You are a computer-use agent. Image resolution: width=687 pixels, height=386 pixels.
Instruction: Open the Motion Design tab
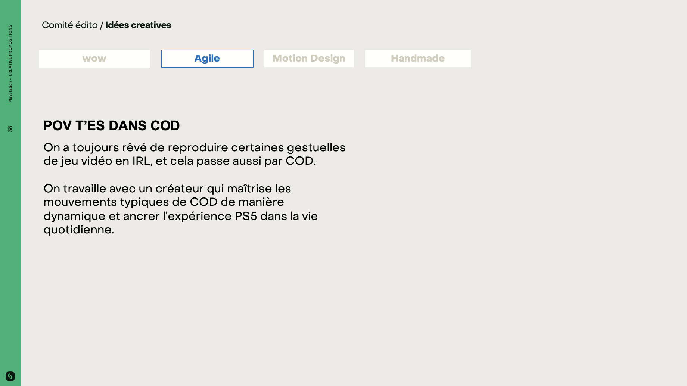coord(309,59)
